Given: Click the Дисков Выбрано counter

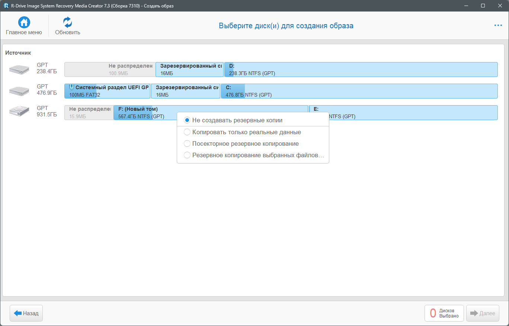Looking at the screenshot, I should click(x=444, y=313).
